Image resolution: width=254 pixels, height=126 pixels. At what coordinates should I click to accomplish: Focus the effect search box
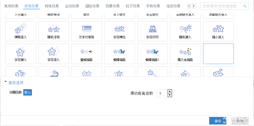point(225,6)
